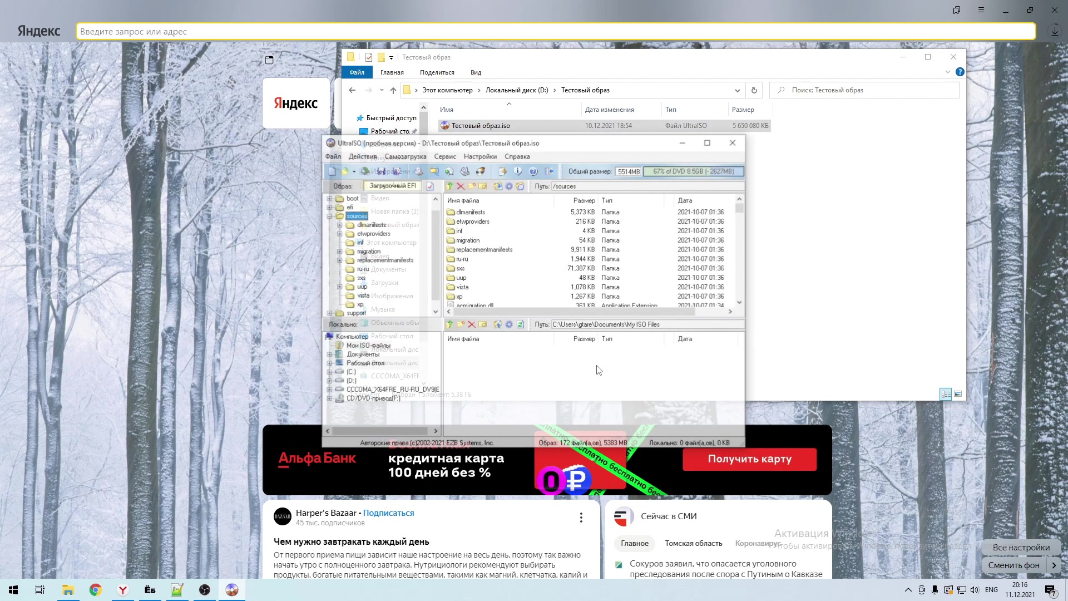Click the Томская область news tab
Viewport: 1068px width, 601px height.
click(x=694, y=543)
